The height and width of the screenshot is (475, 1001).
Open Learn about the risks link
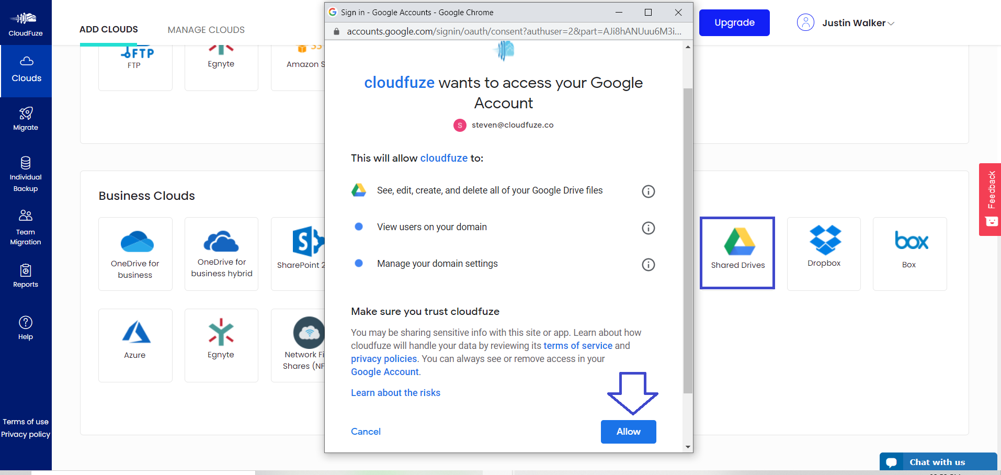(x=395, y=393)
